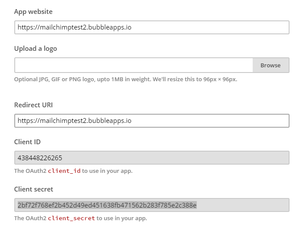
Task: Click the 'Upload a logo' label
Action: click(x=36, y=49)
